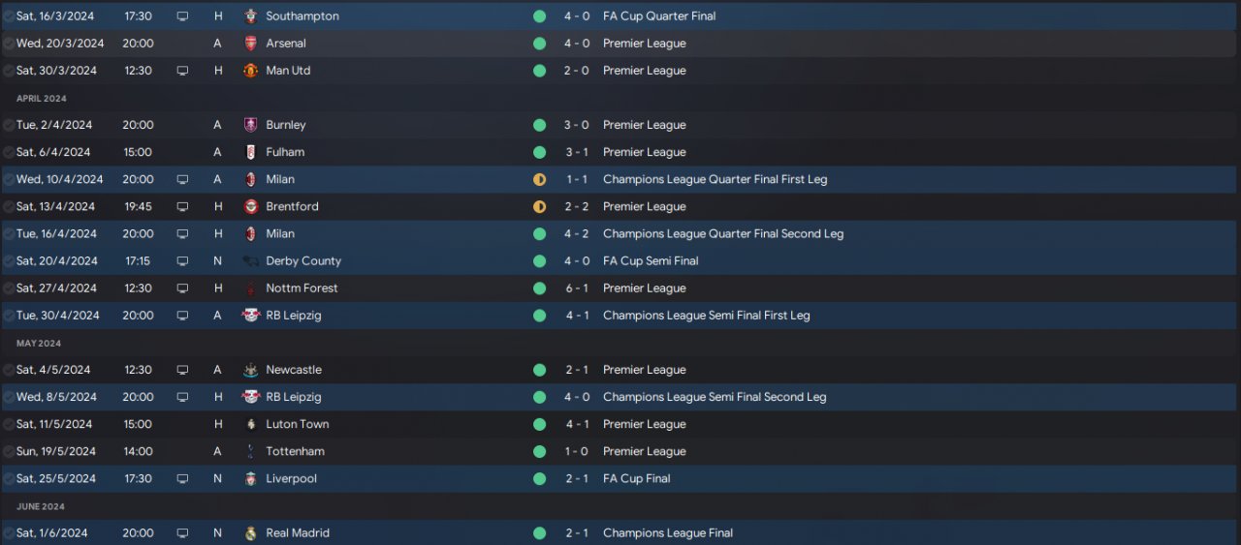Toggle the tick beside Wed, 20/3/2024
1241x545 pixels.
click(8, 44)
